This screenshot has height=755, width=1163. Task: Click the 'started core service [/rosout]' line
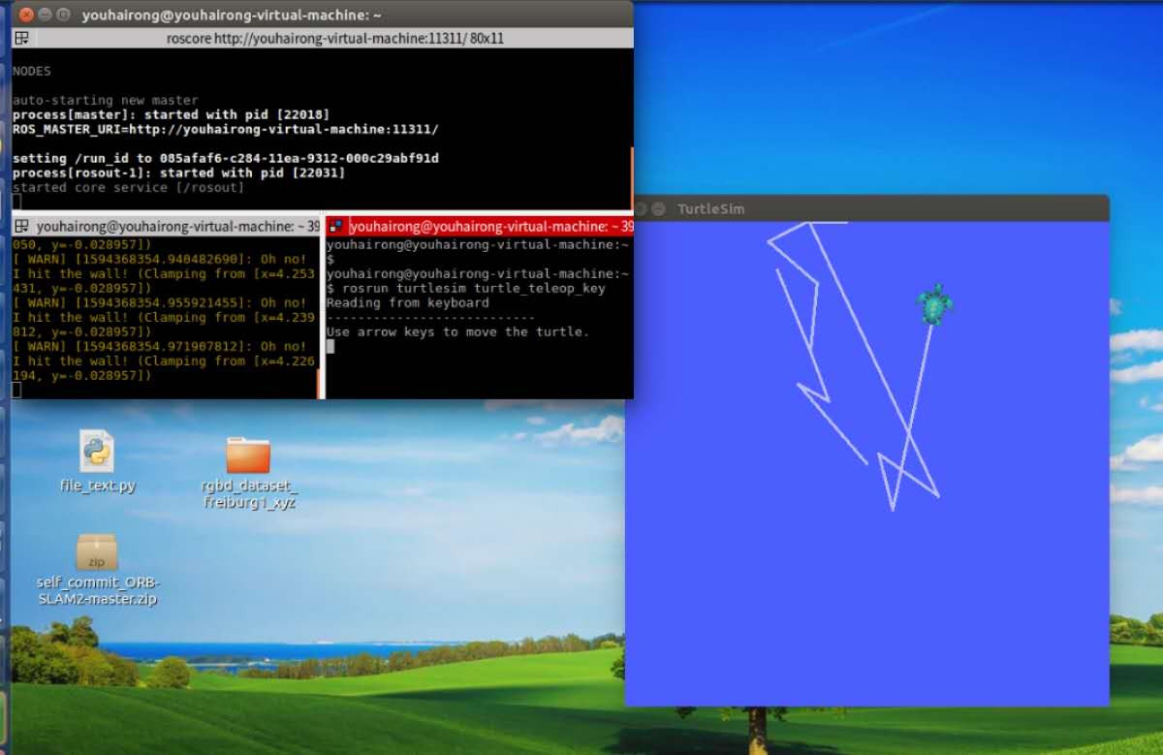[x=128, y=187]
